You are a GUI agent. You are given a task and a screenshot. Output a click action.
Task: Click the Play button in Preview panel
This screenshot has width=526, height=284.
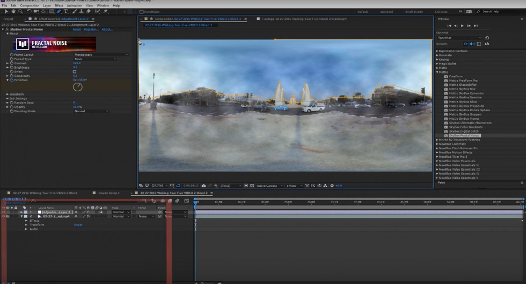[462, 26]
